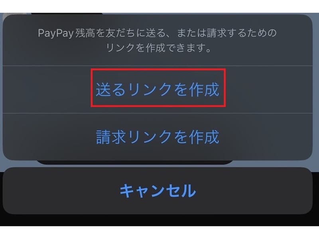Select the first action sheet entry
The height and width of the screenshot is (239, 319).
(158, 89)
